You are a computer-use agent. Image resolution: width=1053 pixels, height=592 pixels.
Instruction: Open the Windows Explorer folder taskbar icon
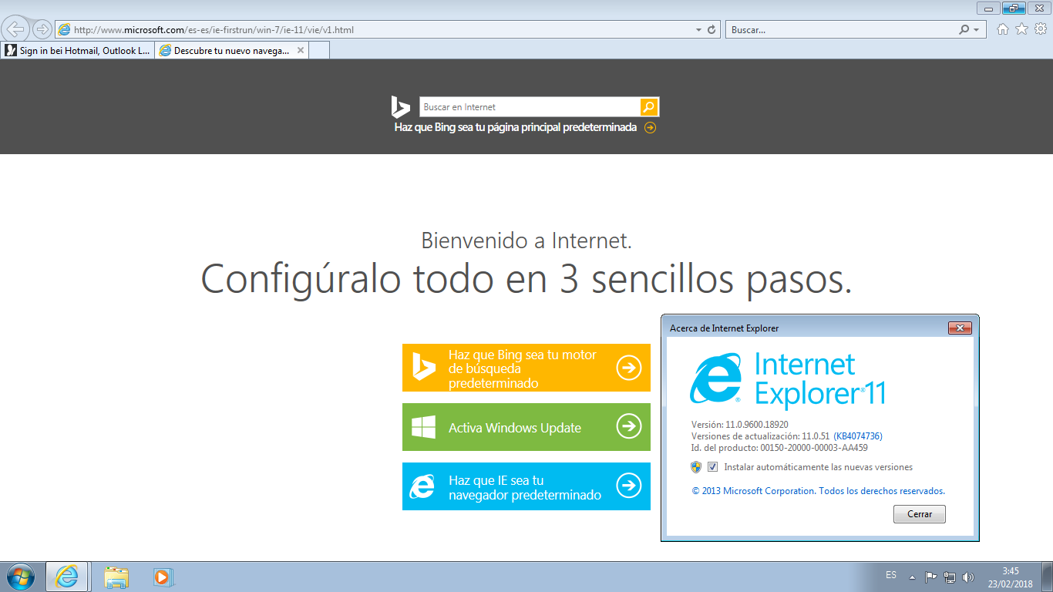[x=116, y=577]
